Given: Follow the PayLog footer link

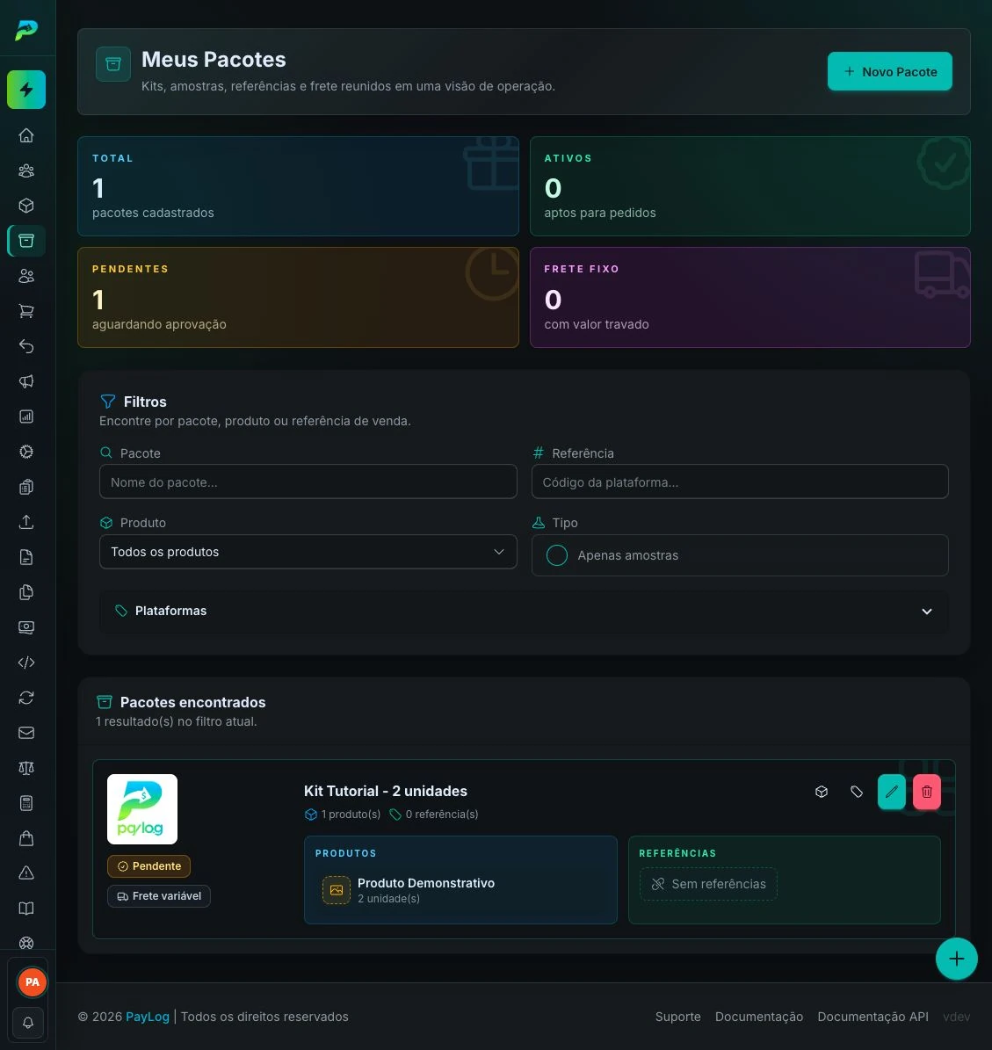Looking at the screenshot, I should click(148, 1017).
